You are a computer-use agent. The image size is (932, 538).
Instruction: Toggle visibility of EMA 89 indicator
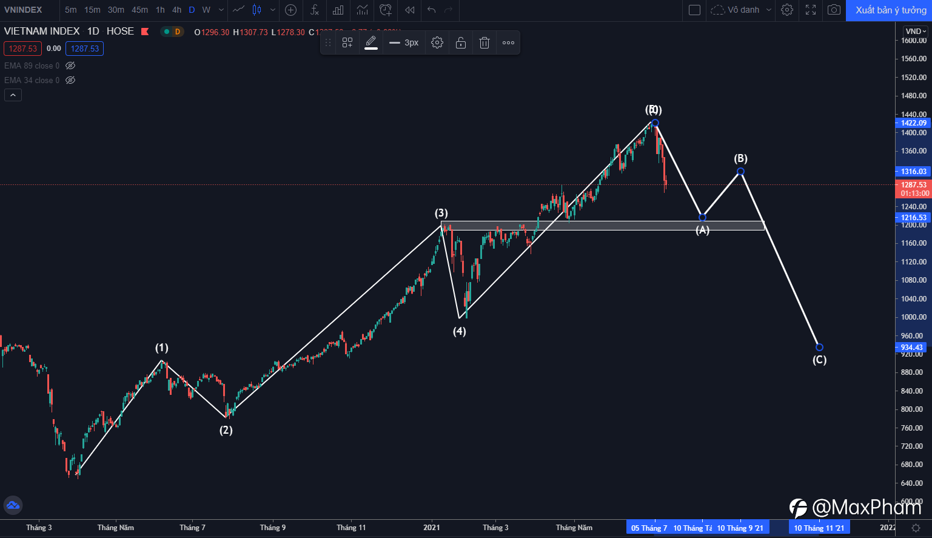tap(70, 66)
